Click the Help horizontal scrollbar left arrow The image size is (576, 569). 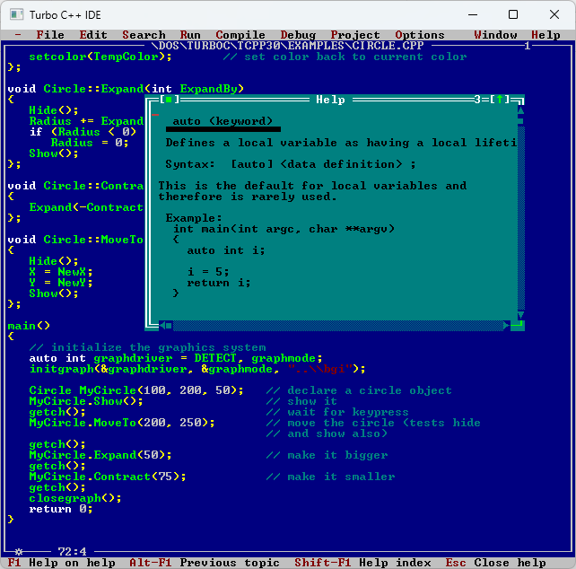(x=165, y=326)
